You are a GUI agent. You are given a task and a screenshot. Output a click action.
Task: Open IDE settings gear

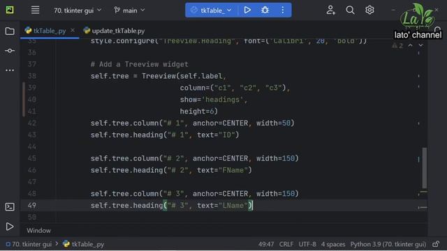(369, 10)
